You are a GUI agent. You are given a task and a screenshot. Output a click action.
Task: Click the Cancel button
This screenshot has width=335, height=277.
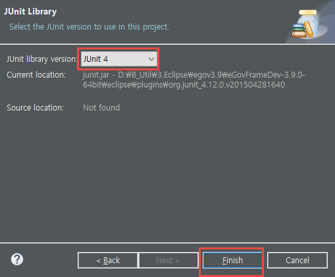click(x=297, y=261)
